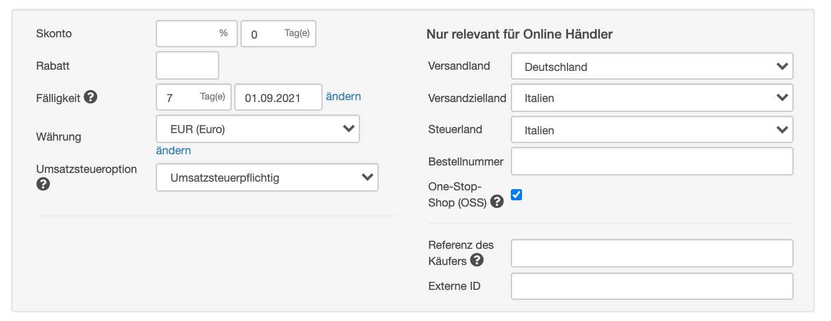Focus the Skonto percent field
831x321 pixels.
coord(197,34)
